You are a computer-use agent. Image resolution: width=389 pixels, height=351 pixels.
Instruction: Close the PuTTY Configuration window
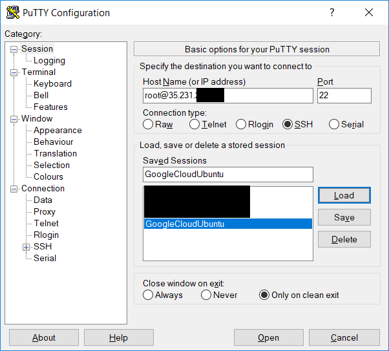pyautogui.click(x=369, y=12)
